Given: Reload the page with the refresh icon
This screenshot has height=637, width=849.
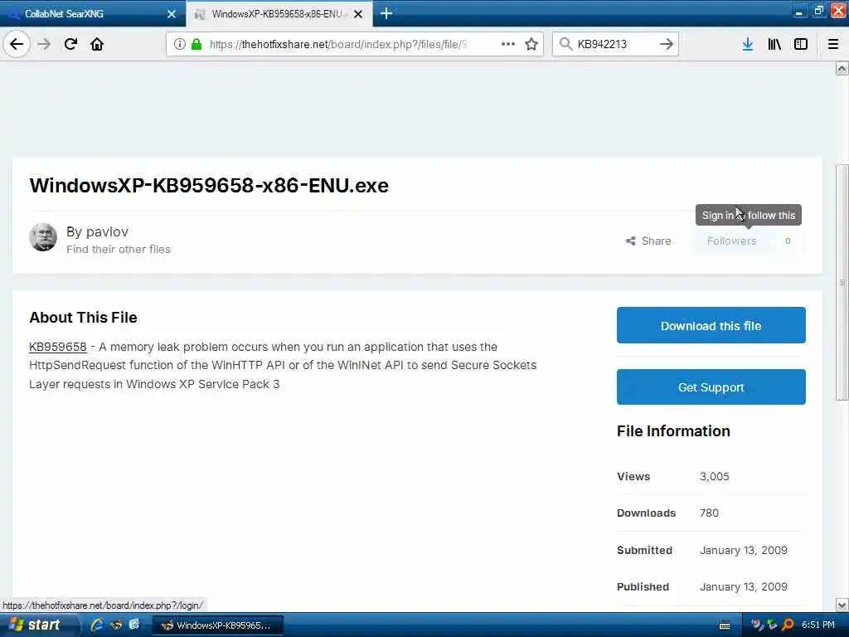Looking at the screenshot, I should (70, 44).
